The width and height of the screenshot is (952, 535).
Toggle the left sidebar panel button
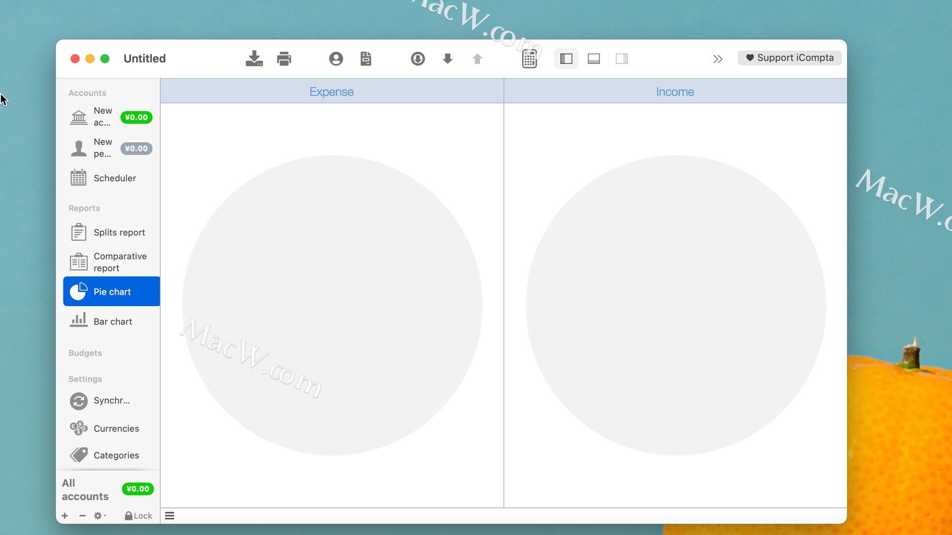point(566,58)
